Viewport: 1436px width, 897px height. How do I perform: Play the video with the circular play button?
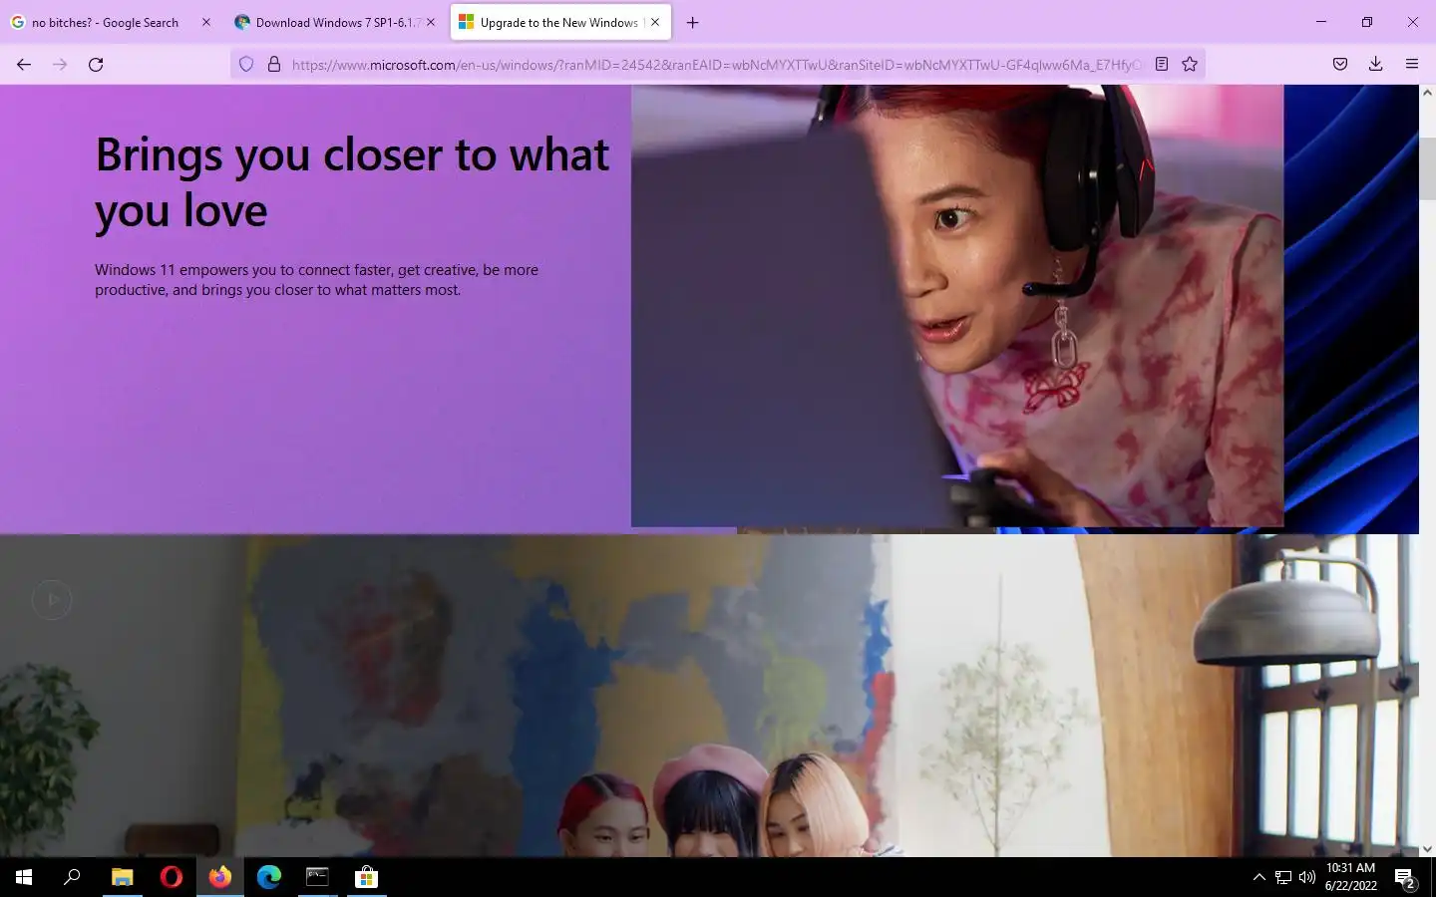click(x=52, y=600)
